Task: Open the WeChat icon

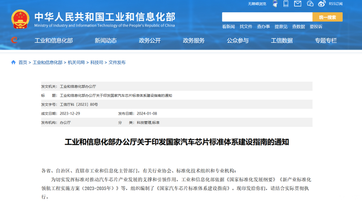Action: (310, 4)
